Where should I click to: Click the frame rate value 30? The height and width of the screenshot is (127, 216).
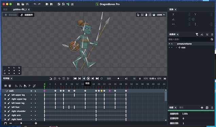point(165,79)
